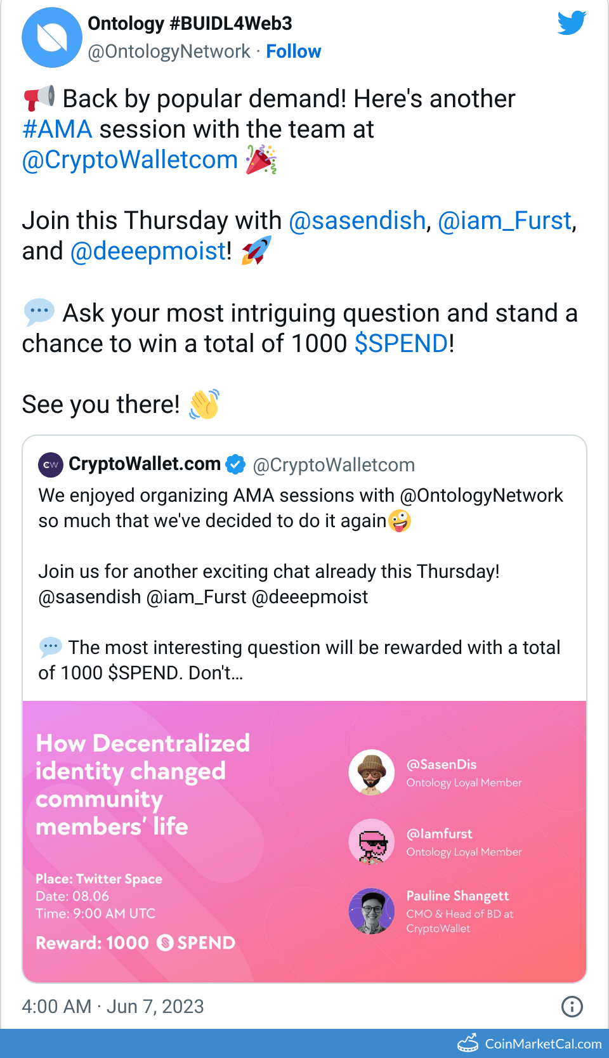The image size is (609, 1058).
Task: Click the Iamfurst pixel avatar
Action: coord(372,842)
